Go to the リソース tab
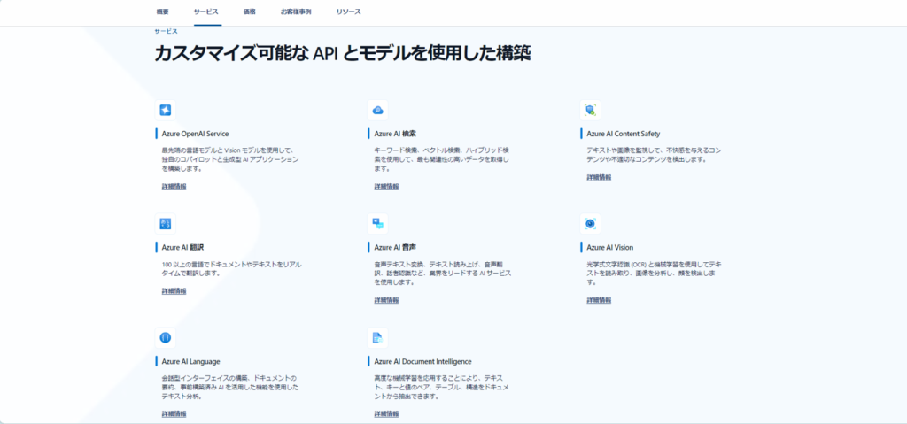Screen dimensions: 907x424 (x=349, y=12)
